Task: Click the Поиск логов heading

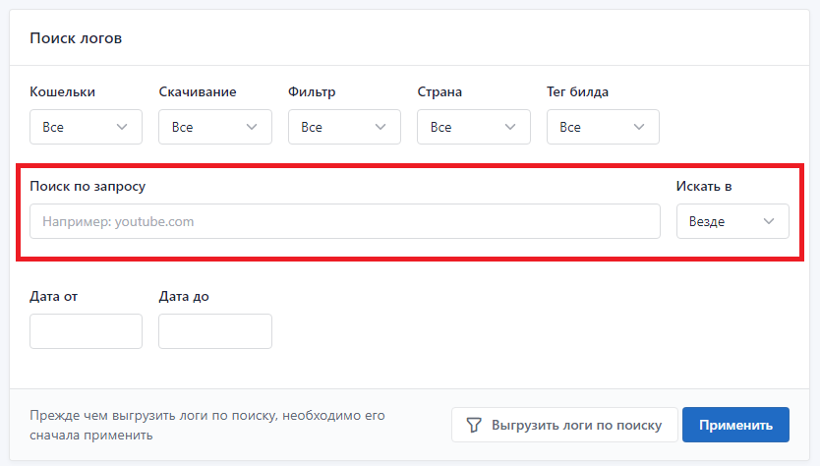Action: (x=76, y=38)
